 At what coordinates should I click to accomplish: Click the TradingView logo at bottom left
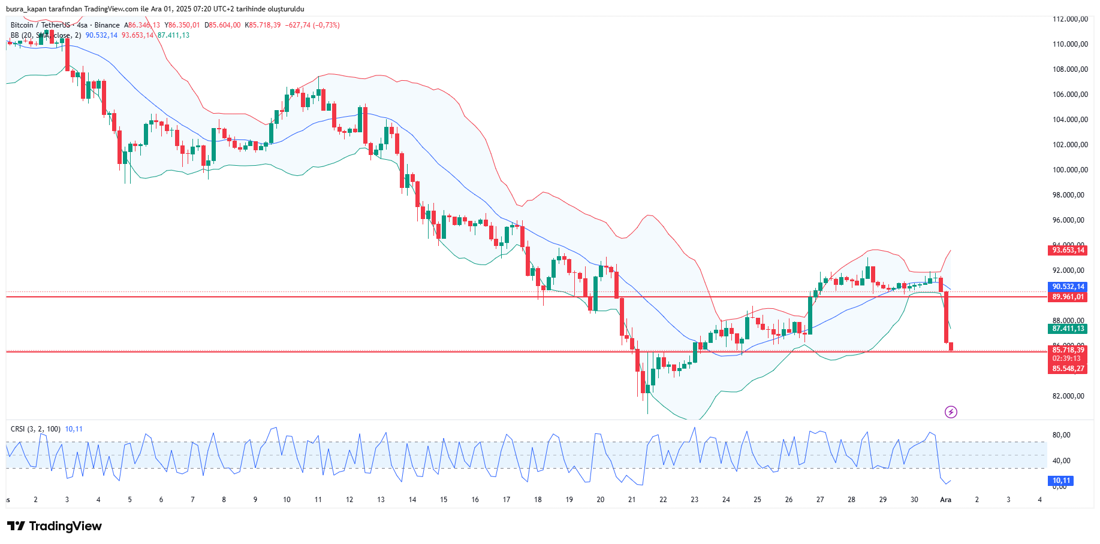[55, 526]
